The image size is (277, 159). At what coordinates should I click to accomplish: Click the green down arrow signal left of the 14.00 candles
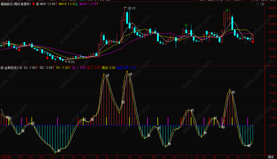click(x=186, y=25)
